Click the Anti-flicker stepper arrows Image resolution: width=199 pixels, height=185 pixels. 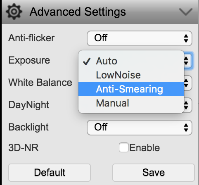click(x=186, y=38)
